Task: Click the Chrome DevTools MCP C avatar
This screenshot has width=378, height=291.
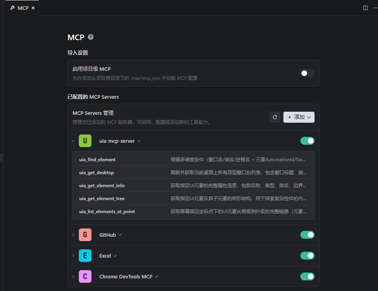Action: pos(85,276)
